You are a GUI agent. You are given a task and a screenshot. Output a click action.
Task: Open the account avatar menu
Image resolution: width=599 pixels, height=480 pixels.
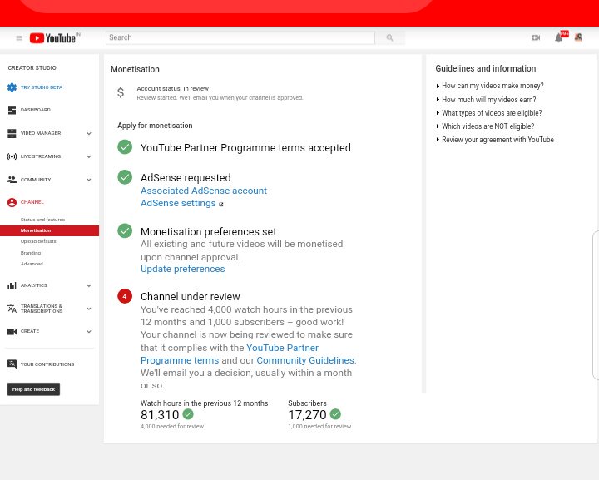(578, 37)
